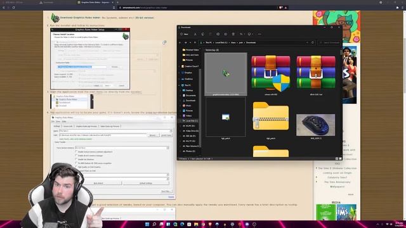Open the Windows Start menu
This screenshot has width=406, height=228.
[x=147, y=224]
